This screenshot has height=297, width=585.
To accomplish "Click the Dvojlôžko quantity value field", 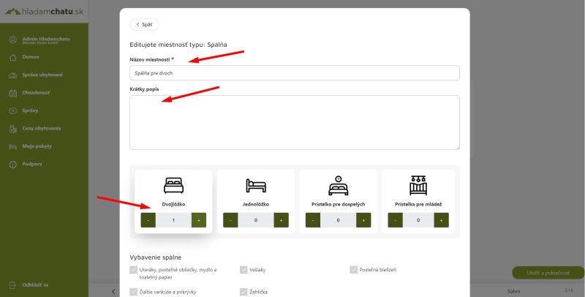I will coord(173,220).
